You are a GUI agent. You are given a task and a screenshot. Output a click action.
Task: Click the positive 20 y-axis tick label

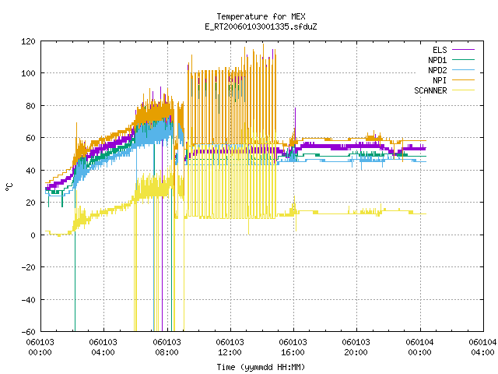point(30,203)
